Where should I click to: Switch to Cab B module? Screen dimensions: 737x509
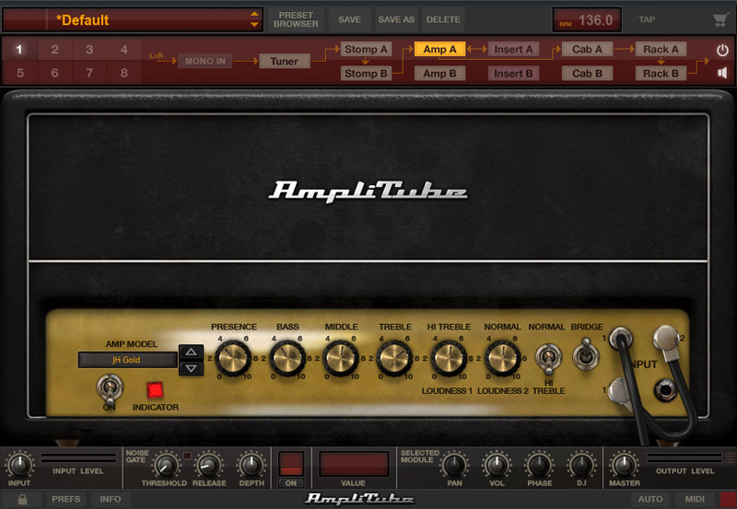pos(587,74)
